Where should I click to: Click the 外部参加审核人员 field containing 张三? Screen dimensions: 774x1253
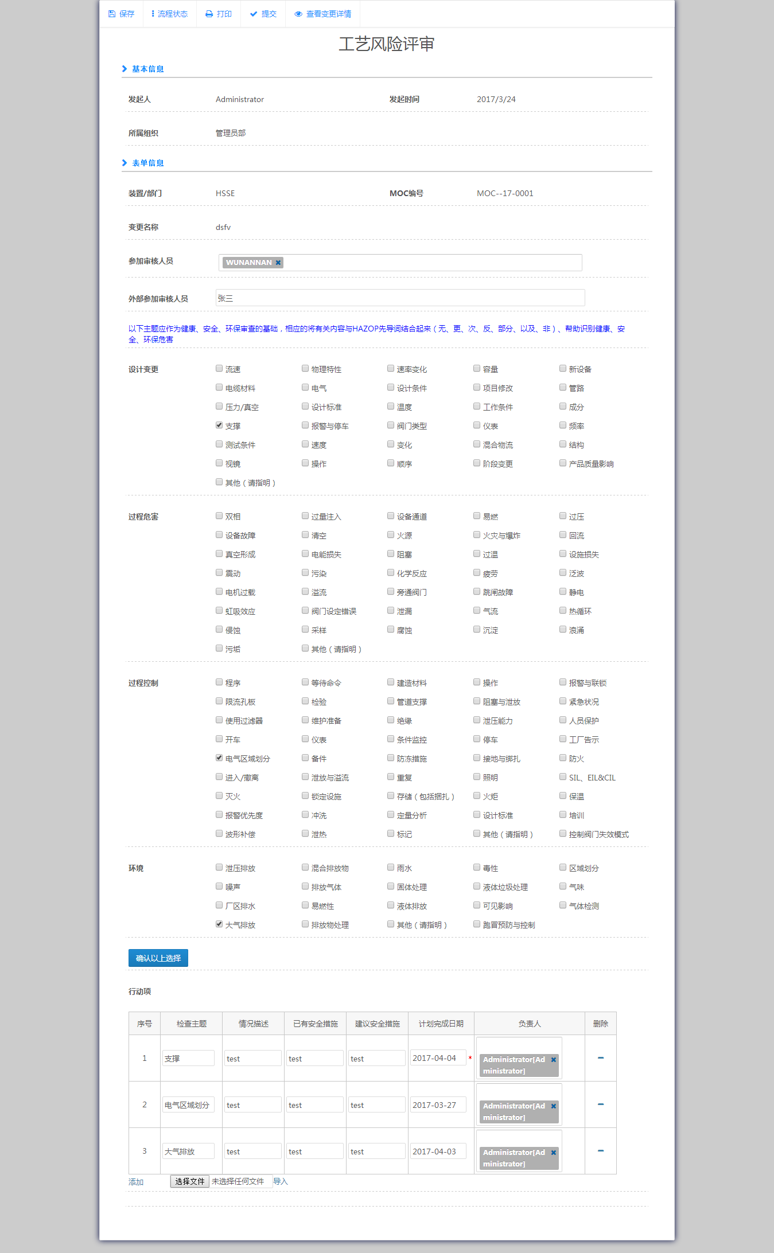click(x=400, y=298)
